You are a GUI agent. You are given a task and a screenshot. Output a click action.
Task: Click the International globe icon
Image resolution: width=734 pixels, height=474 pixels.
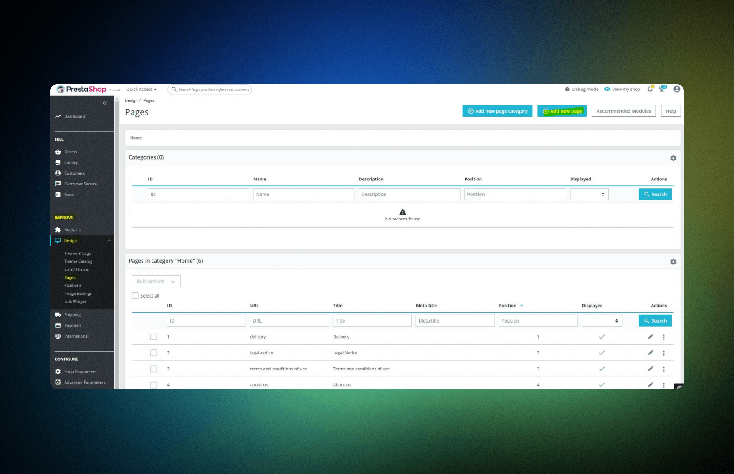(58, 336)
